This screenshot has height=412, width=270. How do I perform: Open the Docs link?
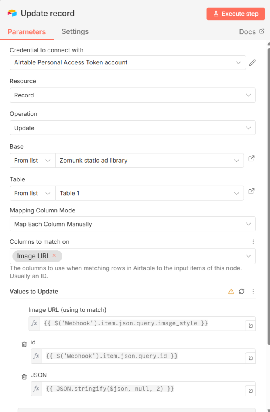251,31
